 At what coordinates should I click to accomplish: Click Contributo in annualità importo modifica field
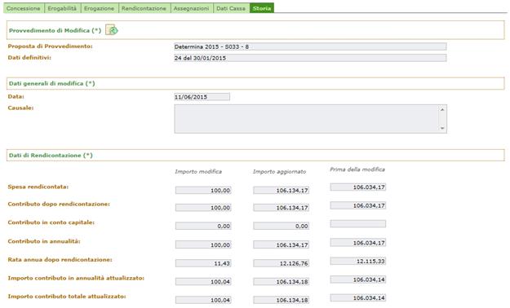click(203, 245)
